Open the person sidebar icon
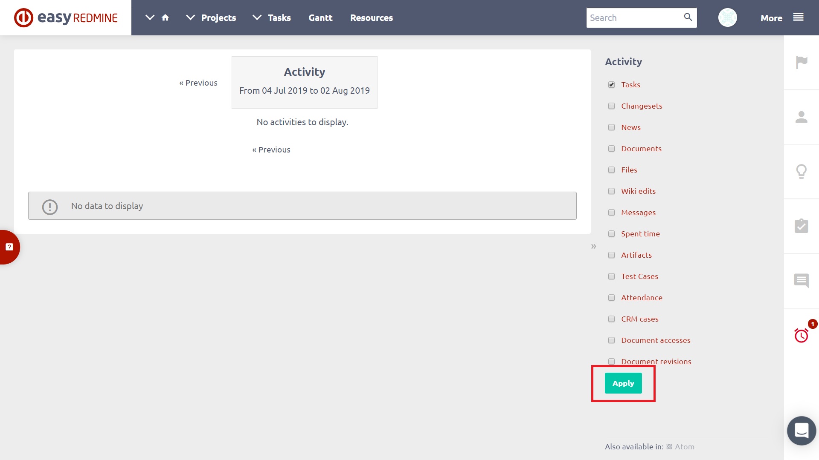 (802, 117)
